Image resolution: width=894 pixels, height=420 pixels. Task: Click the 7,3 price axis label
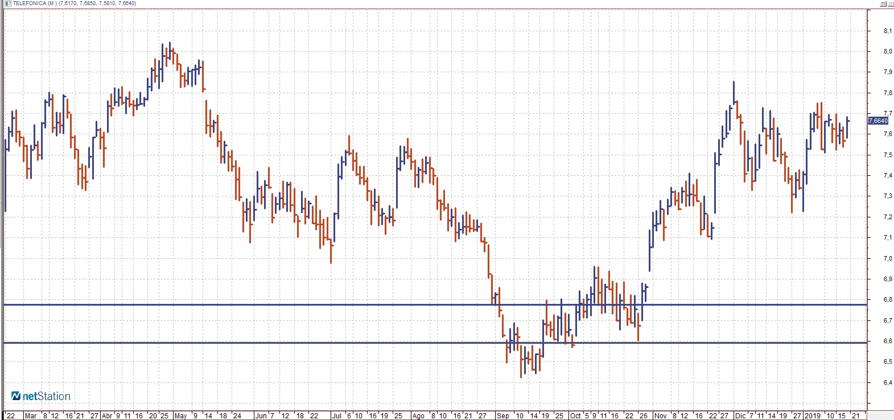tap(887, 196)
